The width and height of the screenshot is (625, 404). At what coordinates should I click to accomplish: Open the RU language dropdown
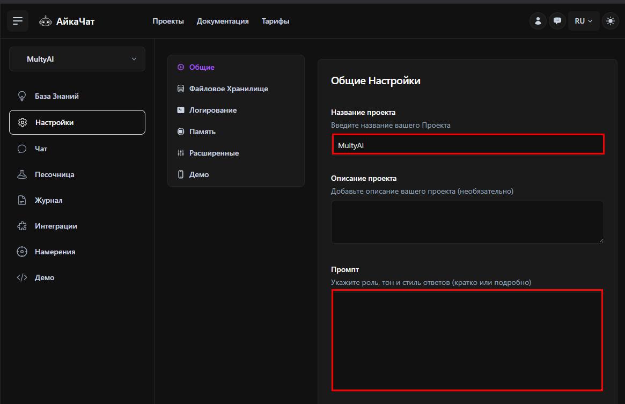coord(583,21)
